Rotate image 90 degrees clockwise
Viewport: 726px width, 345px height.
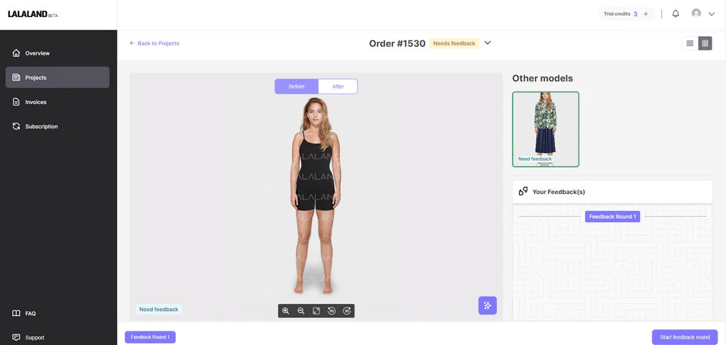coord(347,311)
